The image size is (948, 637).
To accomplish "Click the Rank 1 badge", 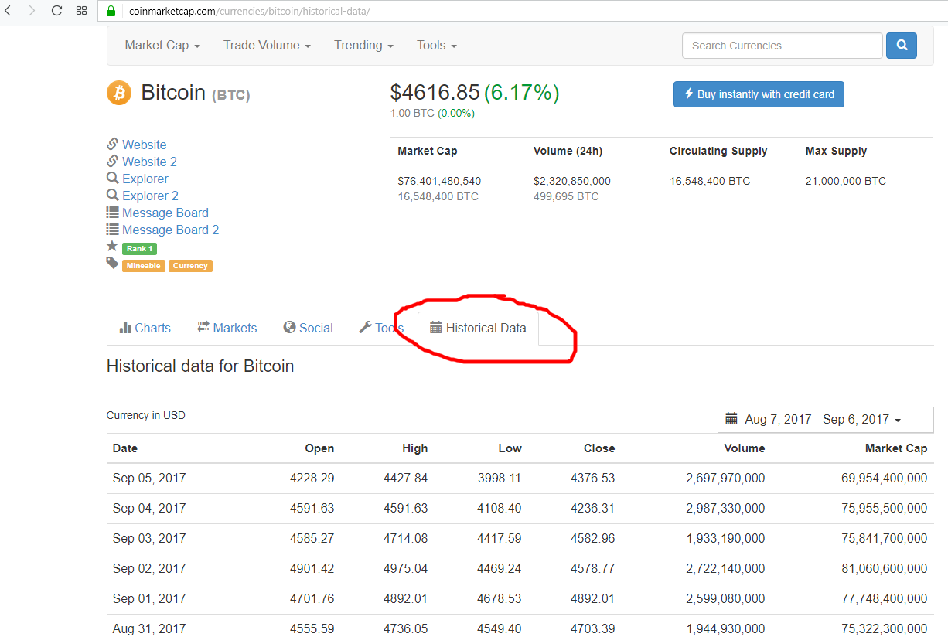I will [139, 249].
